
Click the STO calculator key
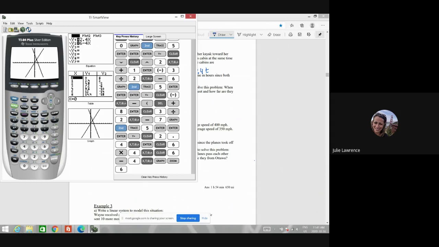[x=14, y=150]
